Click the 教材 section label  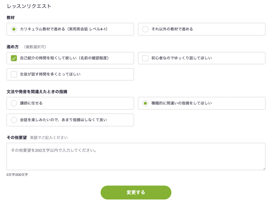(11, 18)
